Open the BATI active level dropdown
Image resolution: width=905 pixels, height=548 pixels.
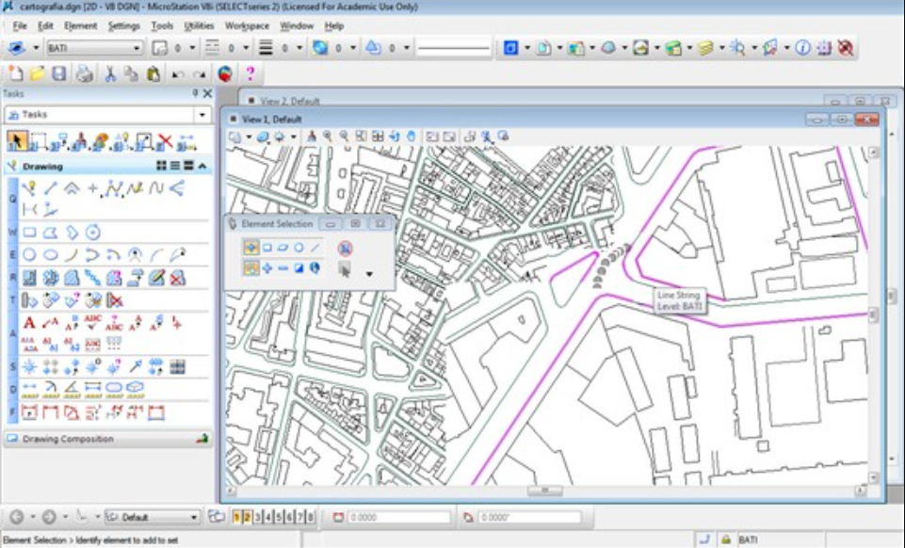[137, 48]
